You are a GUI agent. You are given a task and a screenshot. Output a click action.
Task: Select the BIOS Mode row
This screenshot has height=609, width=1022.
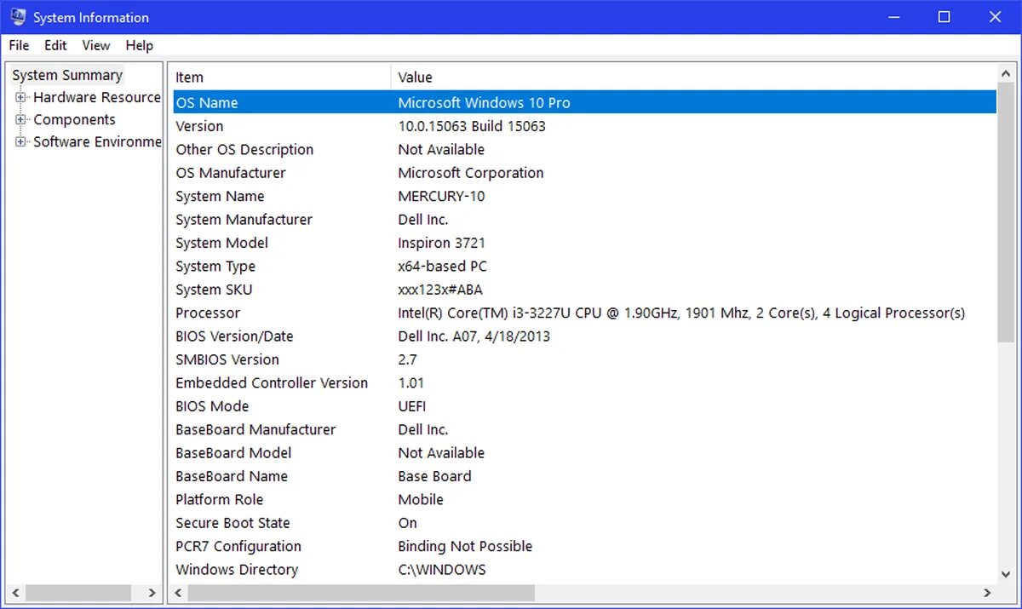point(584,406)
